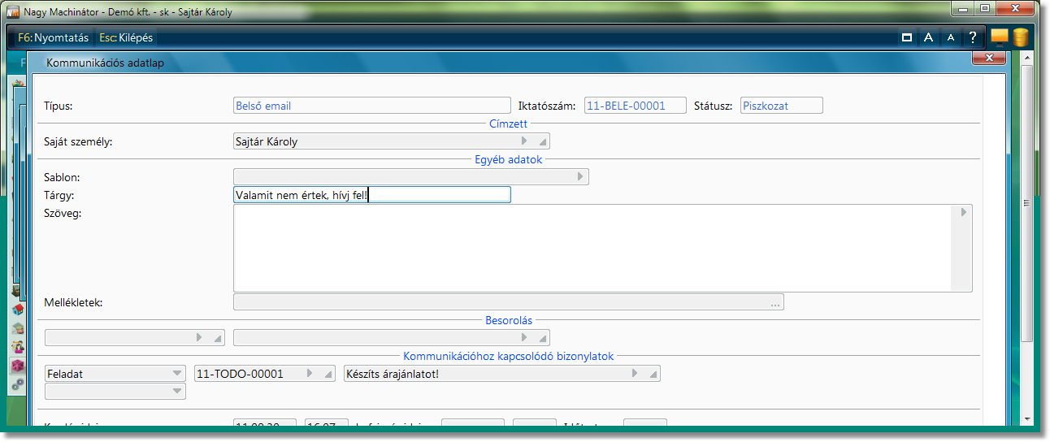Image resolution: width=1050 pixels, height=442 pixels.
Task: Click the orange rectangle icon in the toolbar
Action: tap(1000, 37)
